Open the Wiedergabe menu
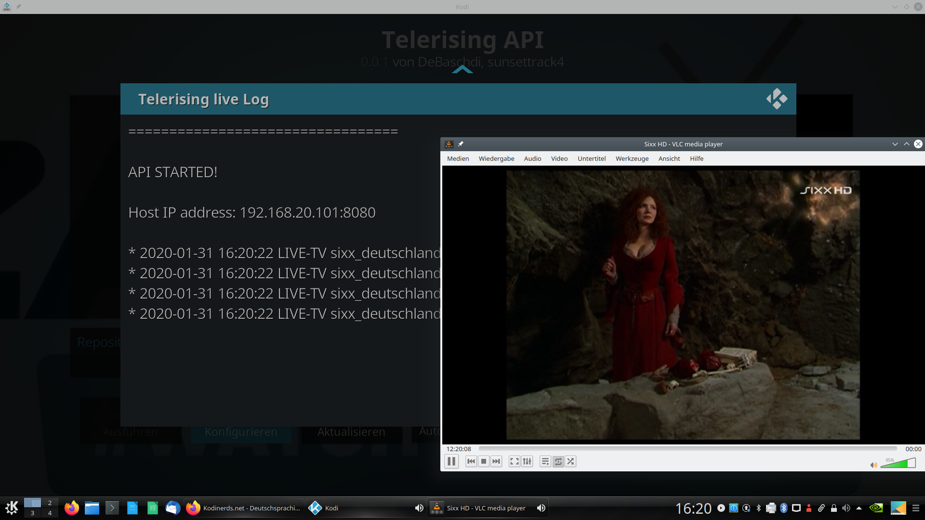The height and width of the screenshot is (520, 925). point(496,158)
